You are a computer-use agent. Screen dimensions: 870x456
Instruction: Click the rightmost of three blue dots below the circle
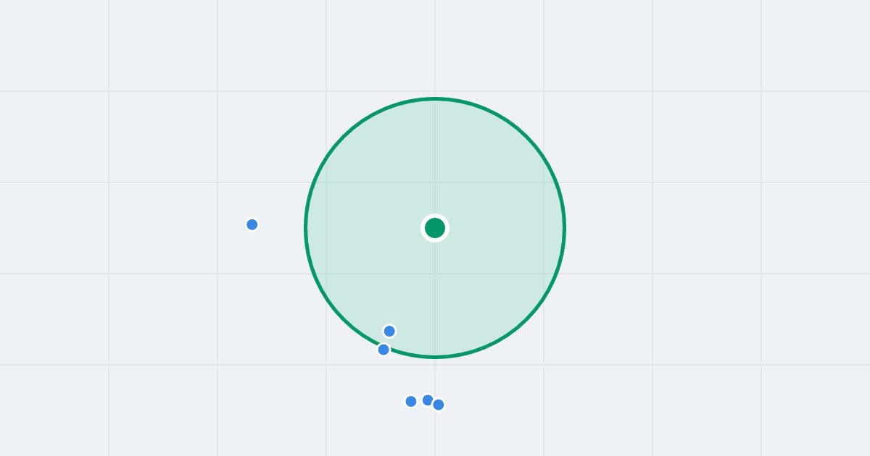coord(439,405)
